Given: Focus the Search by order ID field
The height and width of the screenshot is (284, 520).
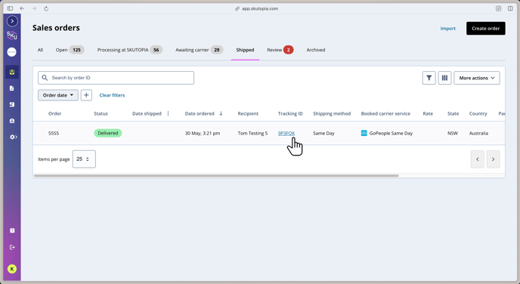Looking at the screenshot, I should coord(116,78).
